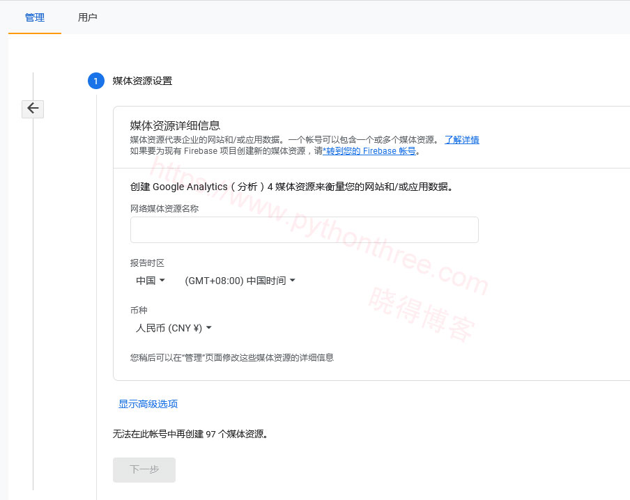The width and height of the screenshot is (630, 500).
Task: Click the 您稍后可以在“管理”页面修改 note text
Action: point(232,357)
